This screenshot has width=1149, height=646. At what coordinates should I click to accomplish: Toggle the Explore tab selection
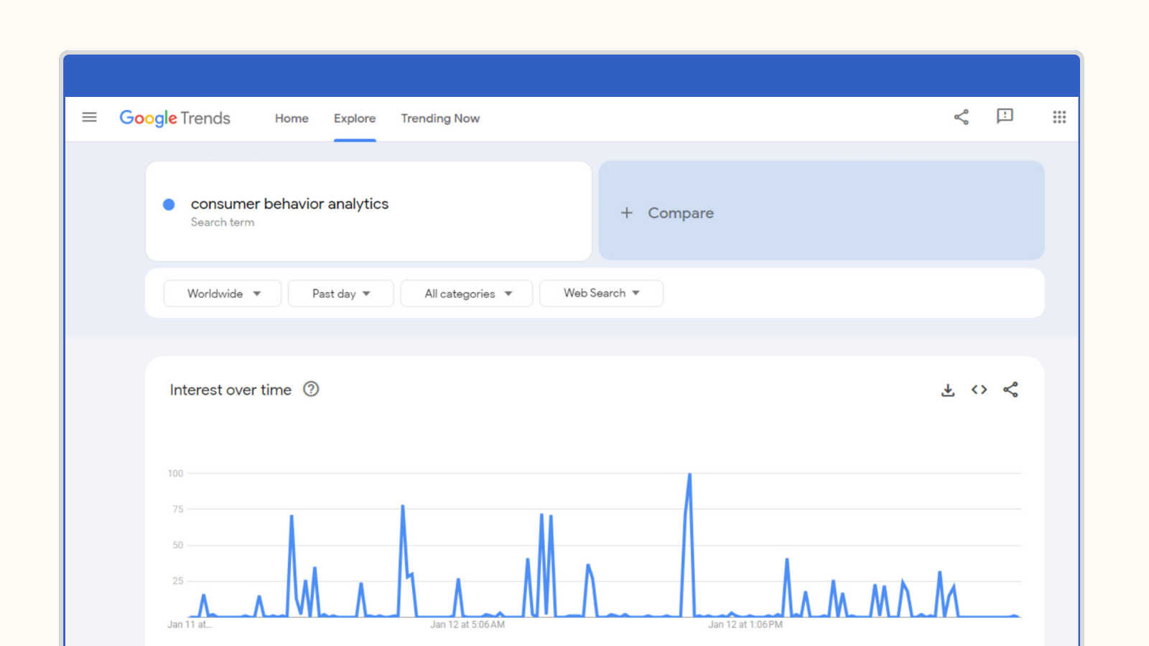coord(355,118)
